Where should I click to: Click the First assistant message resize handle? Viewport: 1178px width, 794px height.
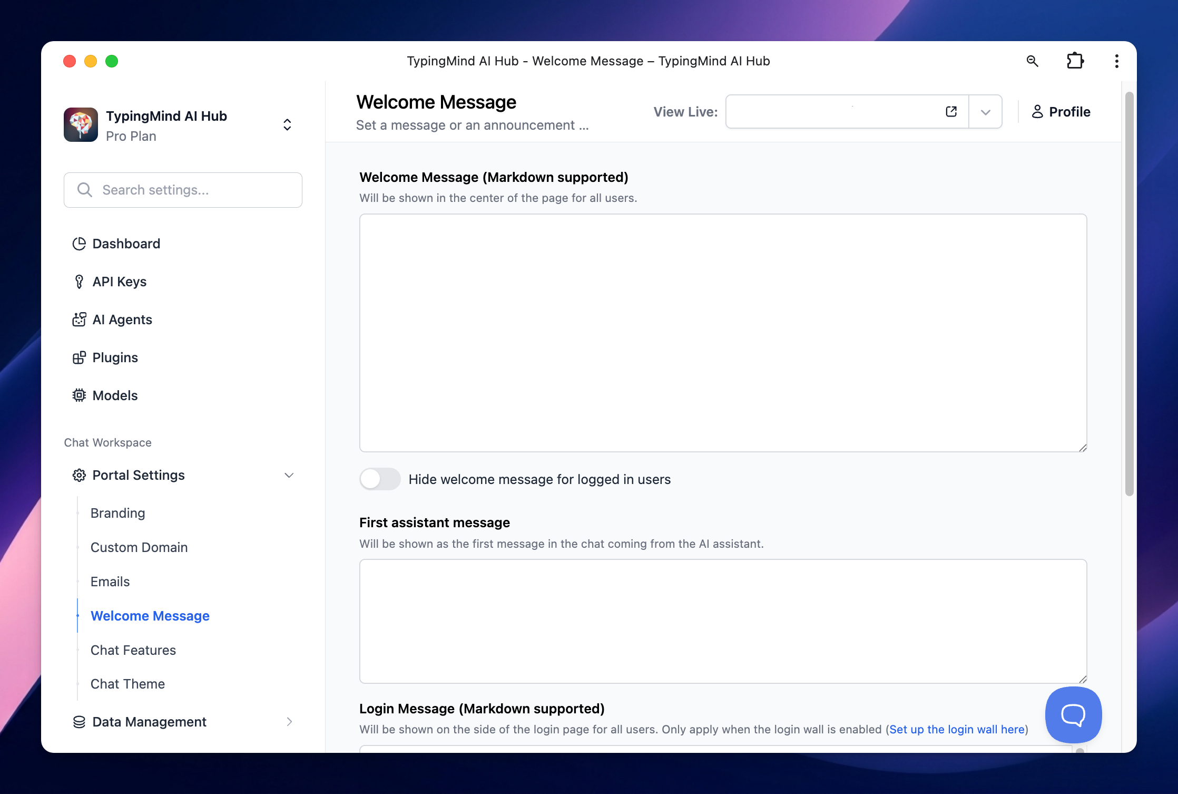coord(1082,679)
